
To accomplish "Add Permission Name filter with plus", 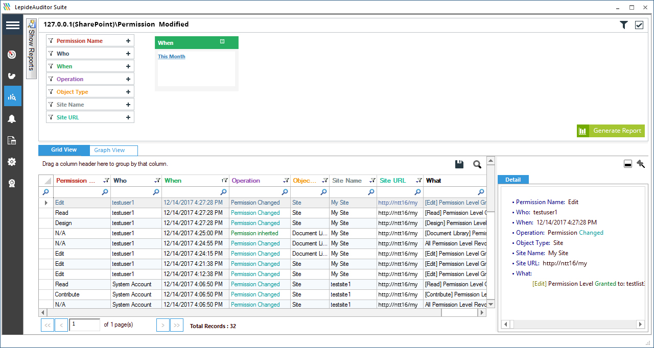I will click(128, 41).
